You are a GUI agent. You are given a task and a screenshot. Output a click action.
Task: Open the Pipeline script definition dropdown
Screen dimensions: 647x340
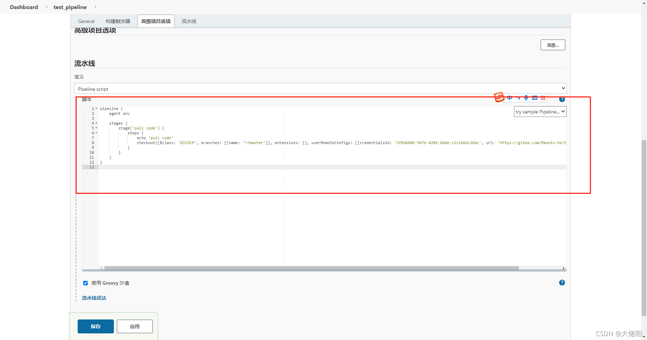tap(320, 88)
